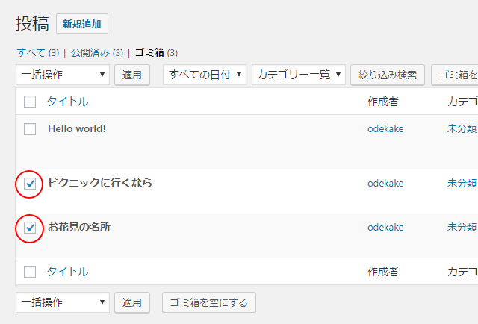Sort by the タイトル column header
Viewport: 478px width, 324px height.
[x=67, y=102]
